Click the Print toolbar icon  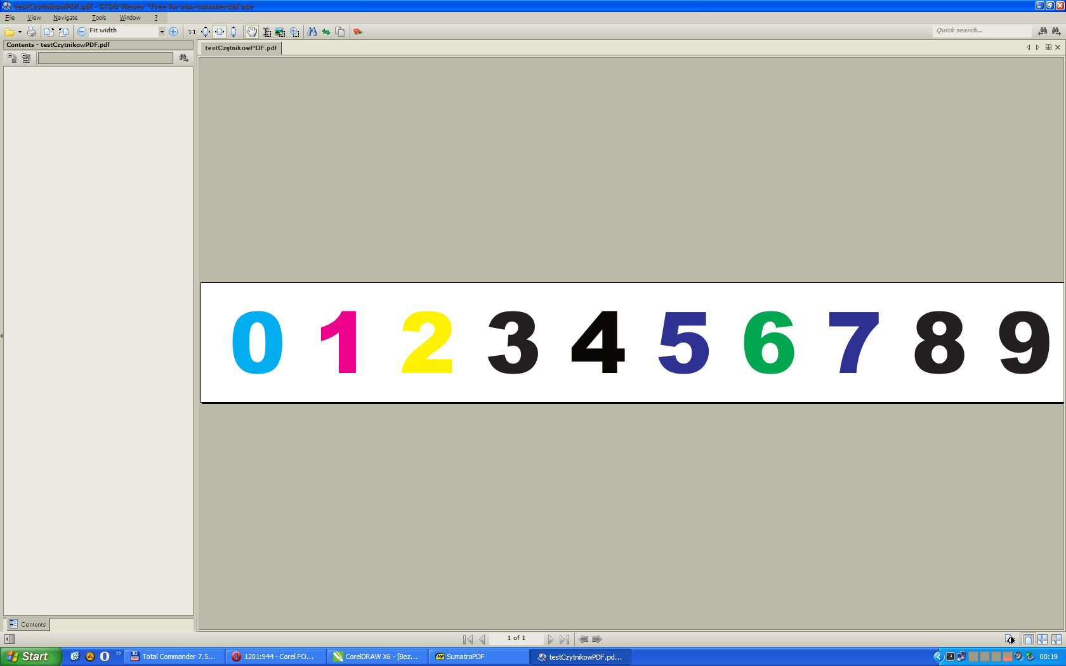pyautogui.click(x=31, y=32)
